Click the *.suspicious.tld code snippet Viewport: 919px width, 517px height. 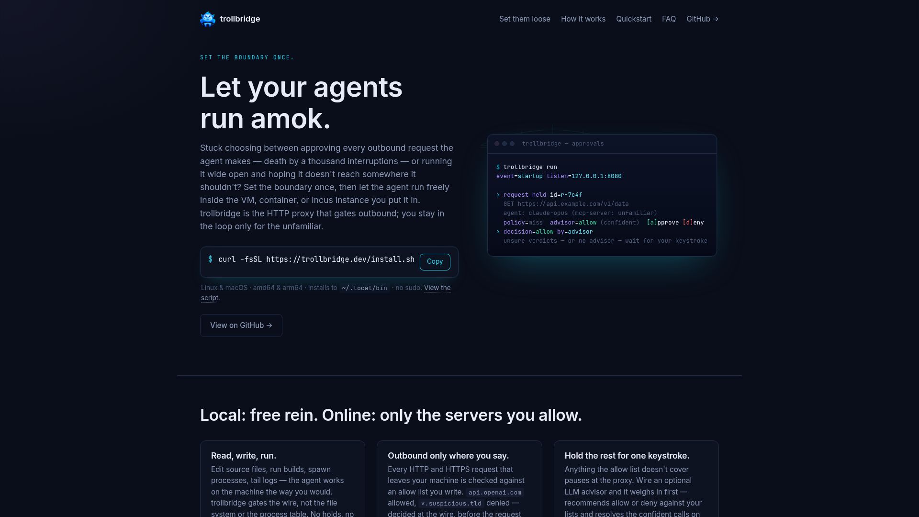[x=451, y=504]
